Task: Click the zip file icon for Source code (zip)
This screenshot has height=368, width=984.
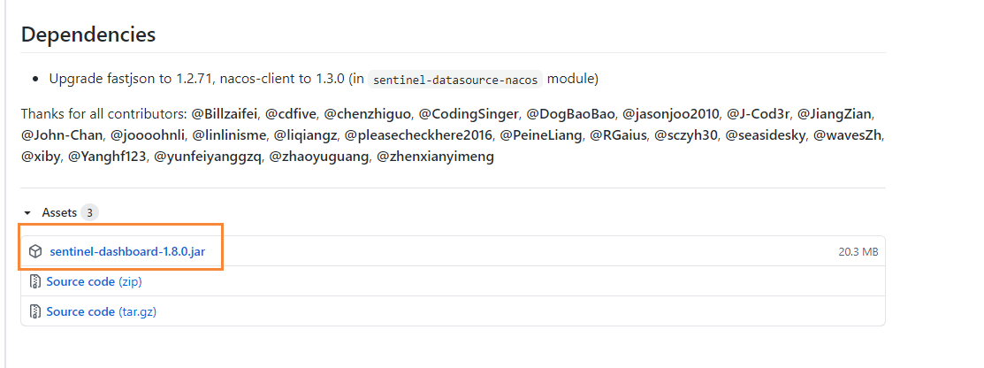Action: [35, 281]
